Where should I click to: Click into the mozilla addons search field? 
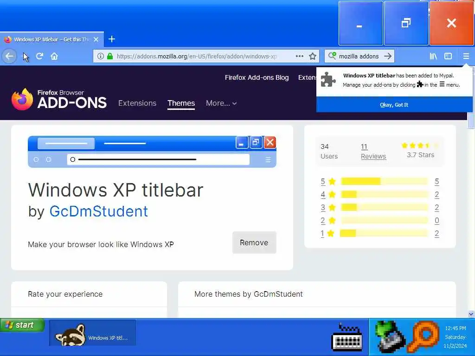click(359, 56)
